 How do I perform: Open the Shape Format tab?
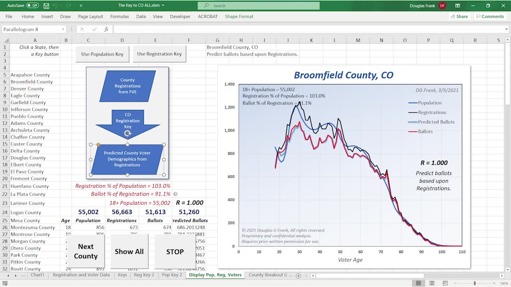click(x=239, y=16)
